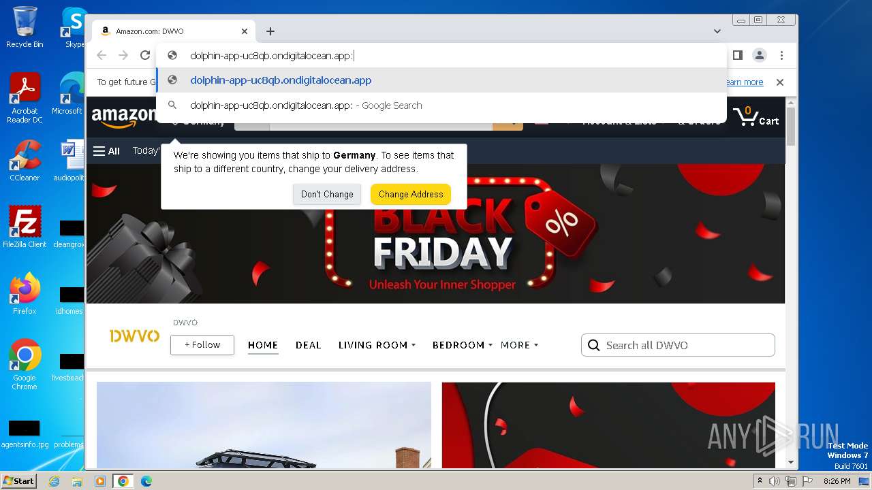Image resolution: width=872 pixels, height=490 pixels.
Task: Click page vertical scrollbar thumb
Action: (x=791, y=127)
